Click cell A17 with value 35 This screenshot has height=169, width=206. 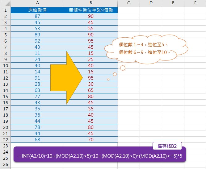[x=37, y=109]
